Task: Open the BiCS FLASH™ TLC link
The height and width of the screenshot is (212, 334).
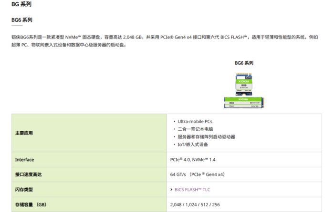Action: [x=192, y=190]
